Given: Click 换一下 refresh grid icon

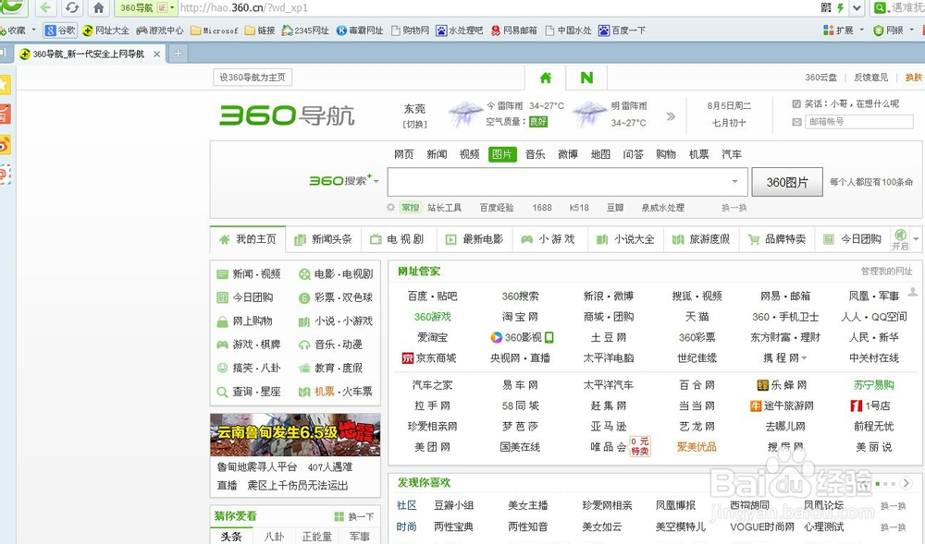Looking at the screenshot, I should (x=339, y=516).
